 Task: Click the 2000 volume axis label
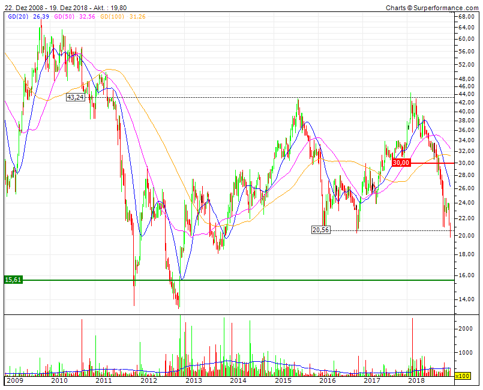point(466,329)
